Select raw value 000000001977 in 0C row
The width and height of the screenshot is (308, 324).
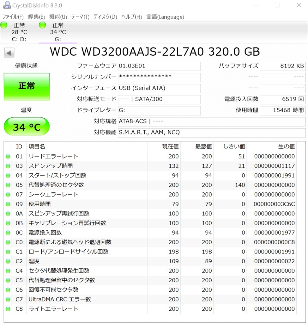(275, 233)
